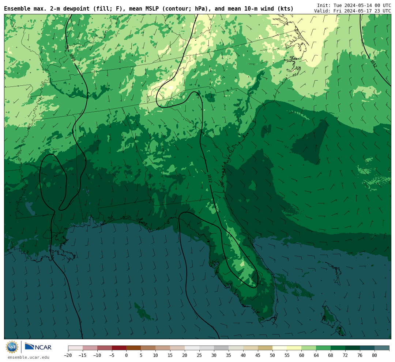The height and width of the screenshot is (362, 395).
Task: Click the gray swatch between 25 and 30
Action: point(207,348)
